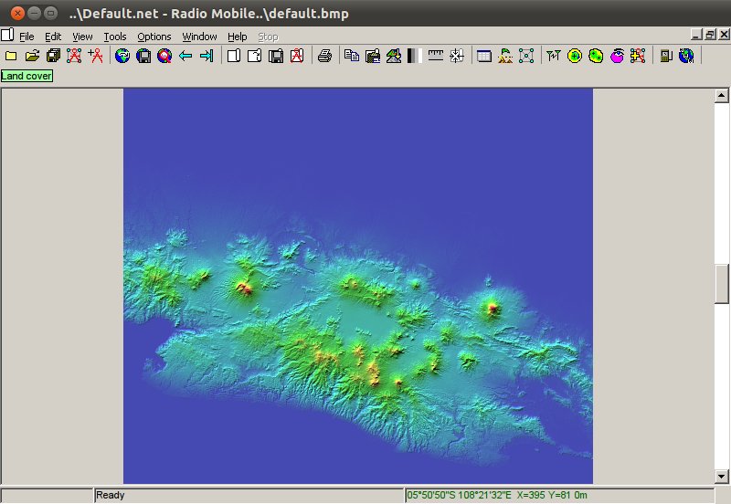Click the green circular radio coverage icon

pos(575,57)
